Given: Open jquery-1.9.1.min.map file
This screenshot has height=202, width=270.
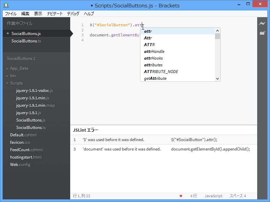Looking at the screenshot, I should [35, 105].
